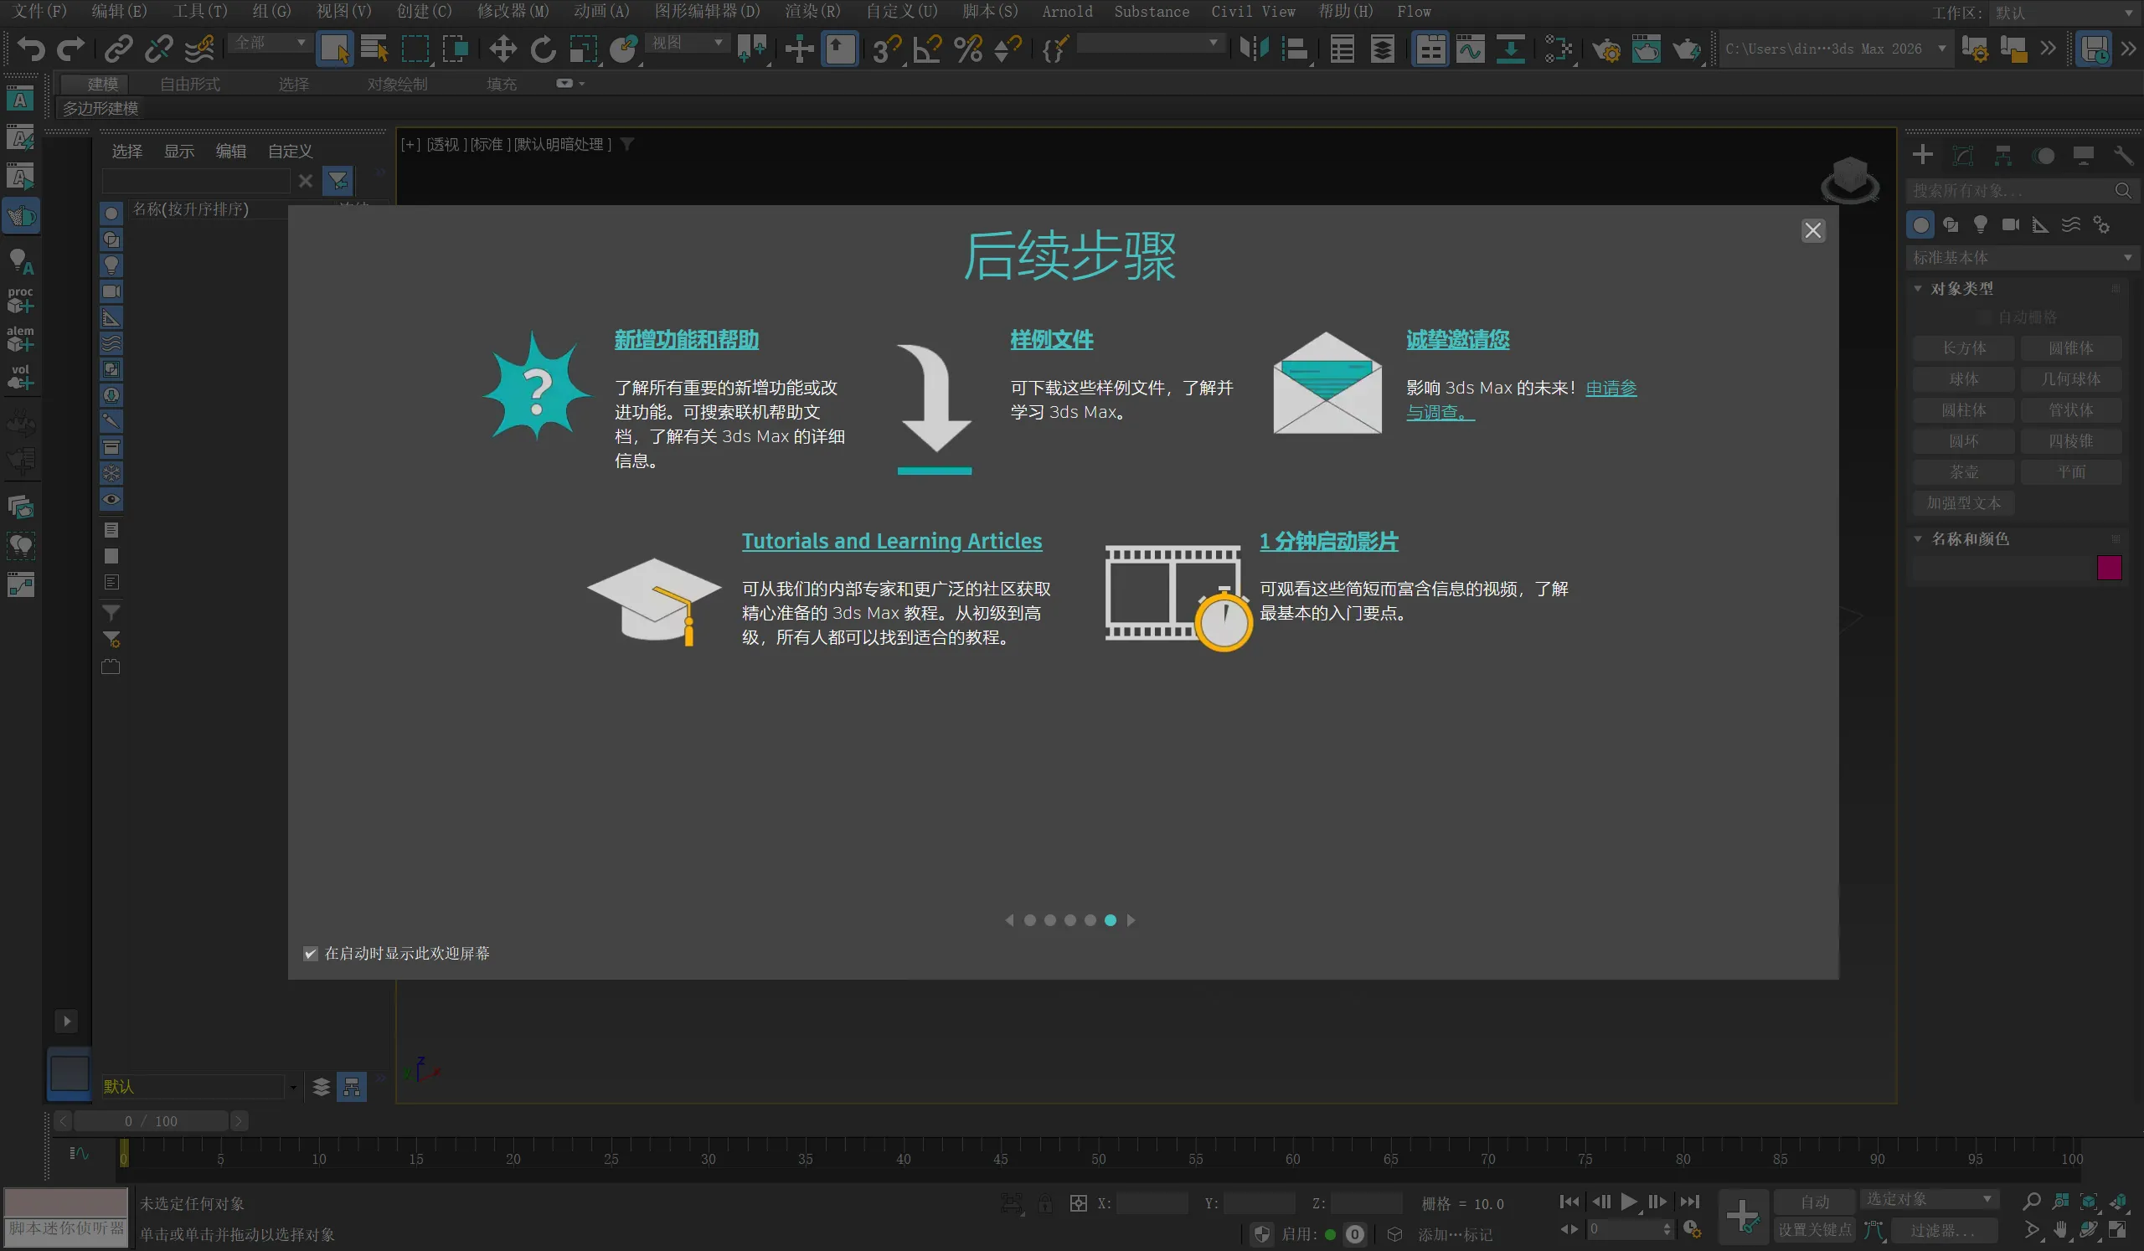Switch to the 自由形式 ribbon tab

tap(189, 85)
